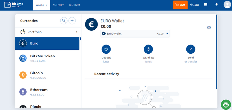Click the bit2me Wallet logo

click(14, 5)
